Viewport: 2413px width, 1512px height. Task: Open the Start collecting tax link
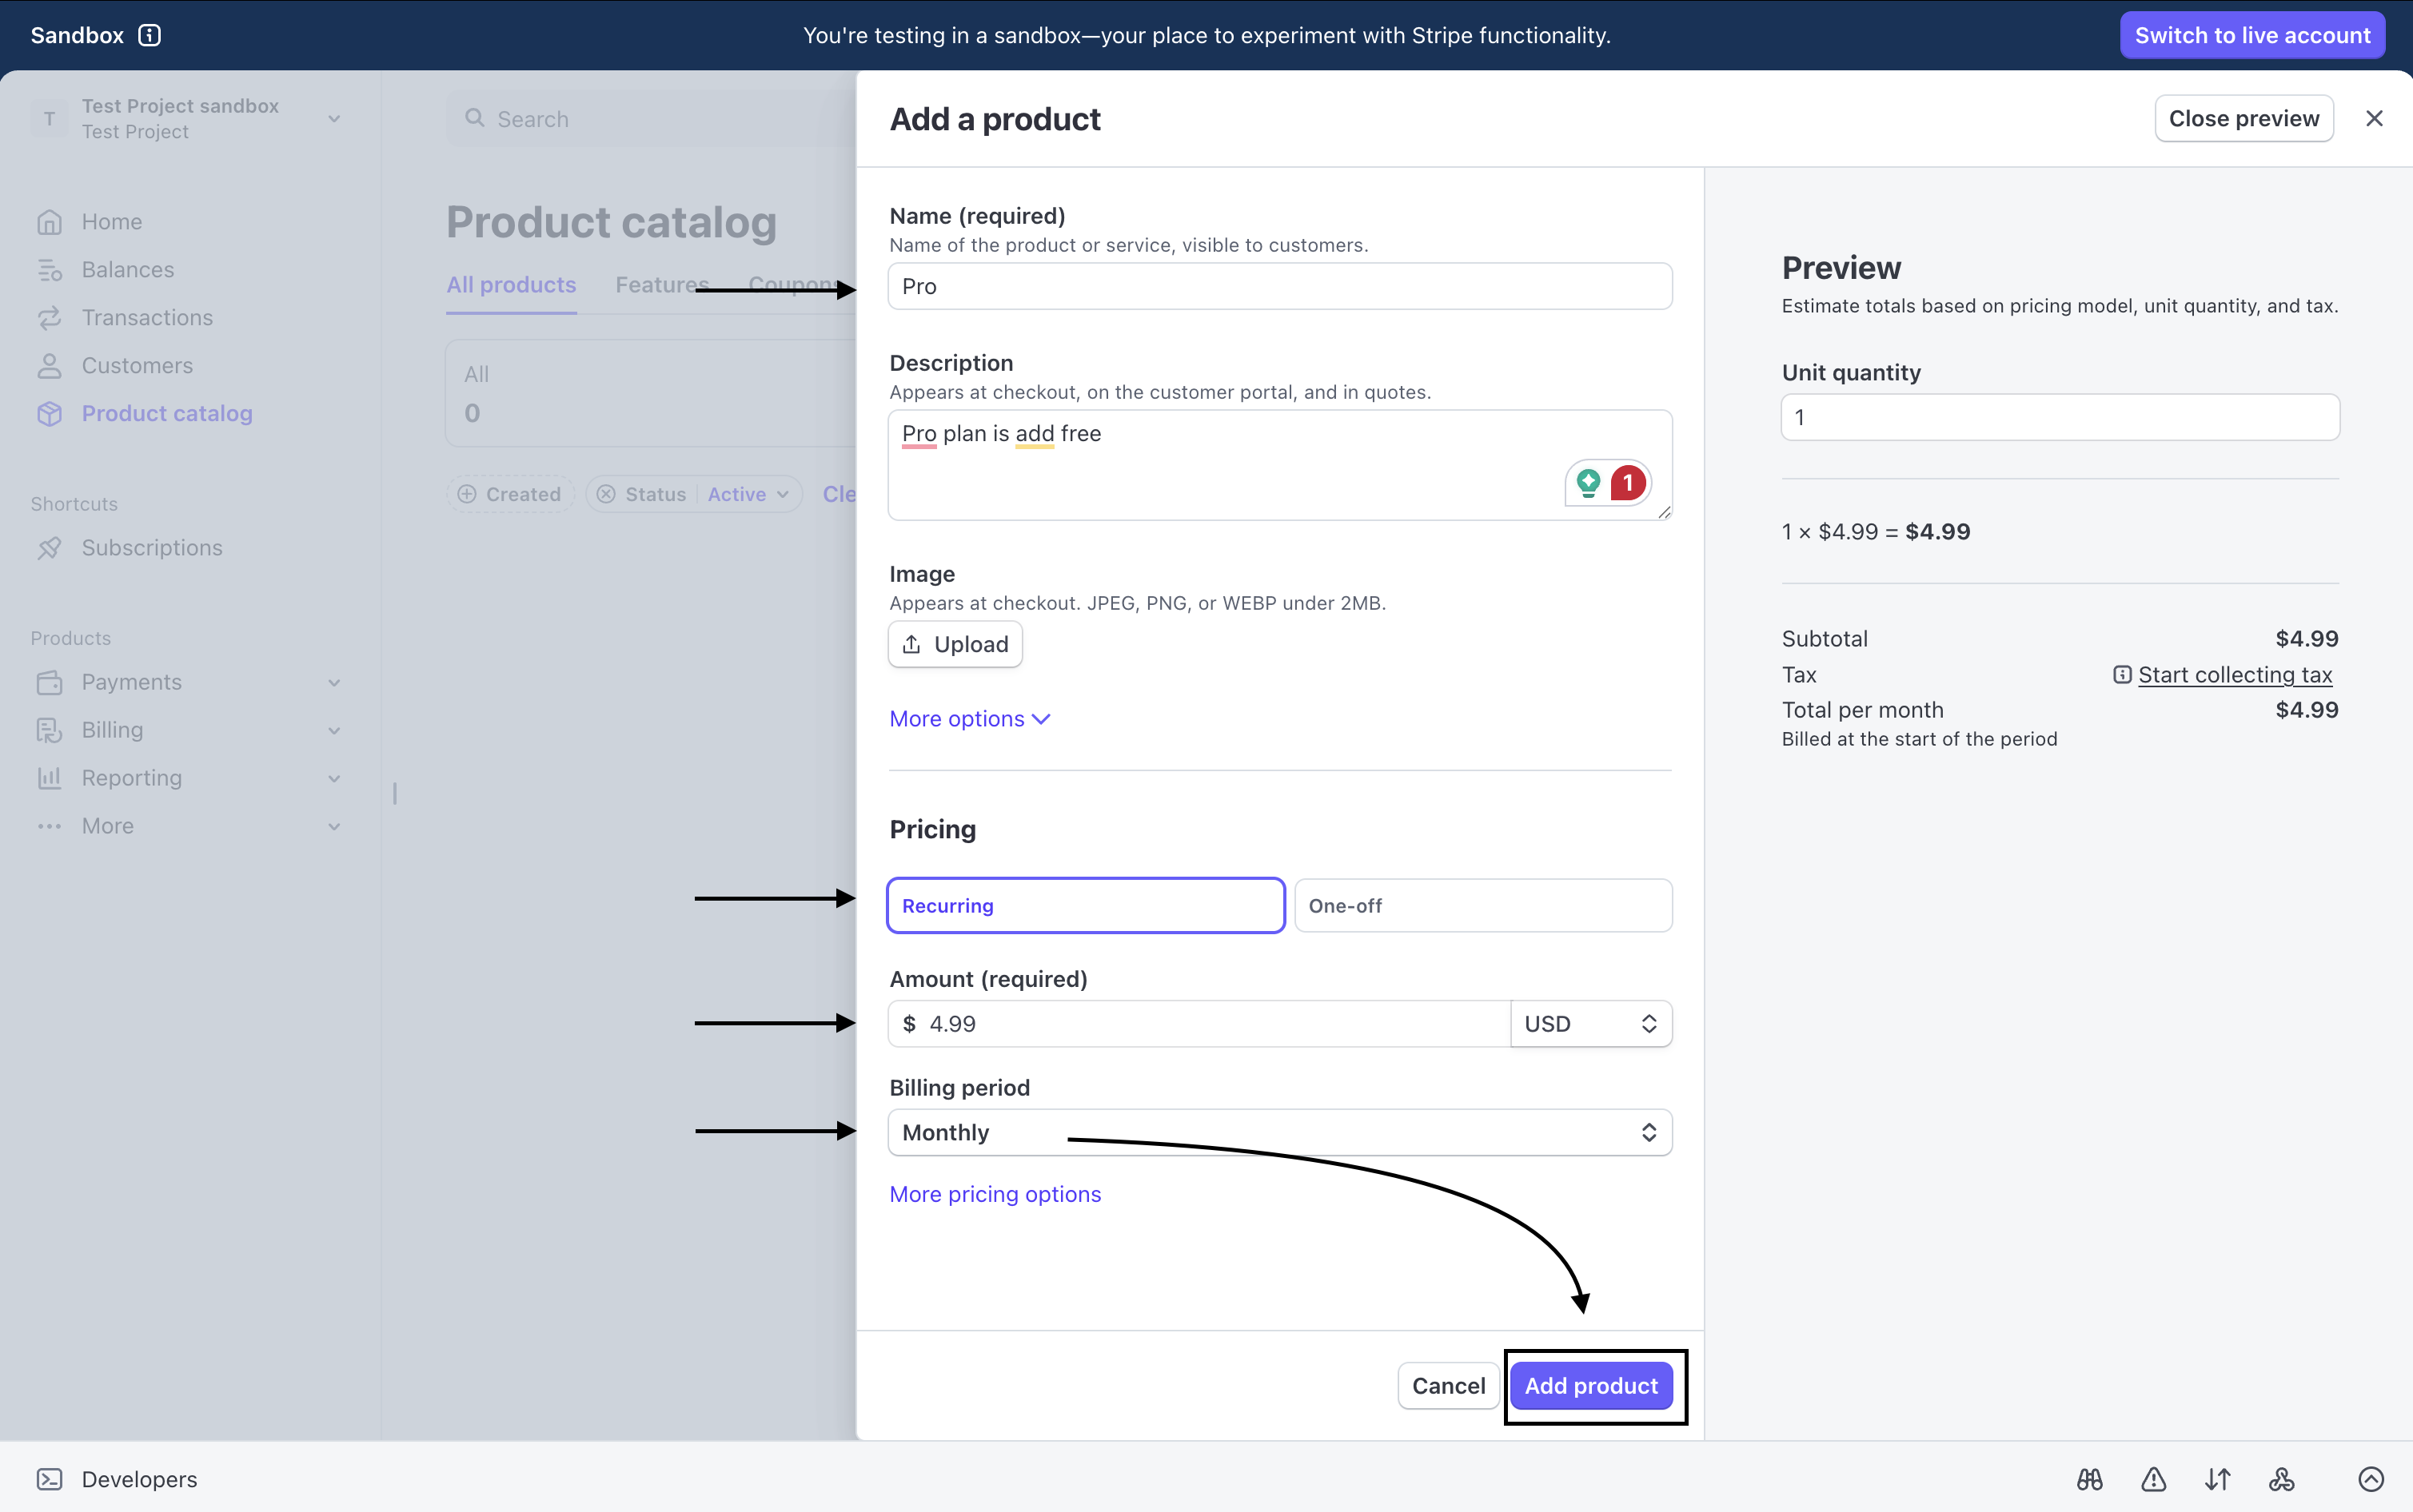(x=2234, y=675)
